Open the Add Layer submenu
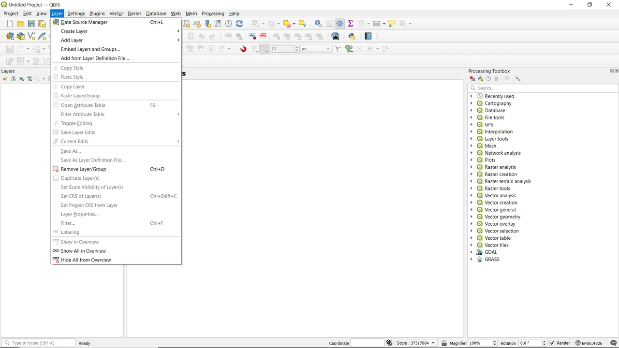619x348 pixels. 116,40
